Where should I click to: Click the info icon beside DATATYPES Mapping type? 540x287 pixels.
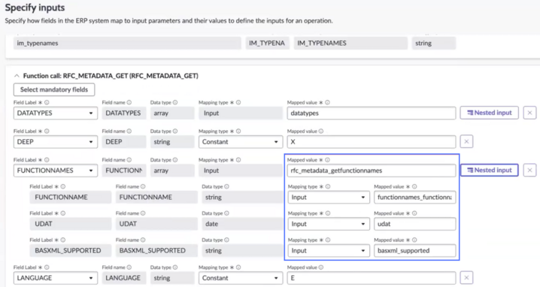coord(238,102)
